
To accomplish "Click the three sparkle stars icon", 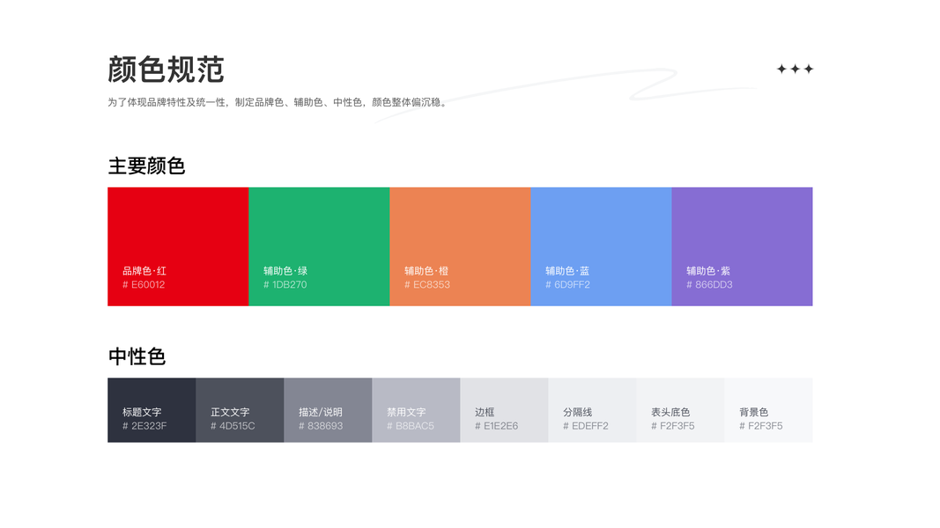I will coord(795,69).
